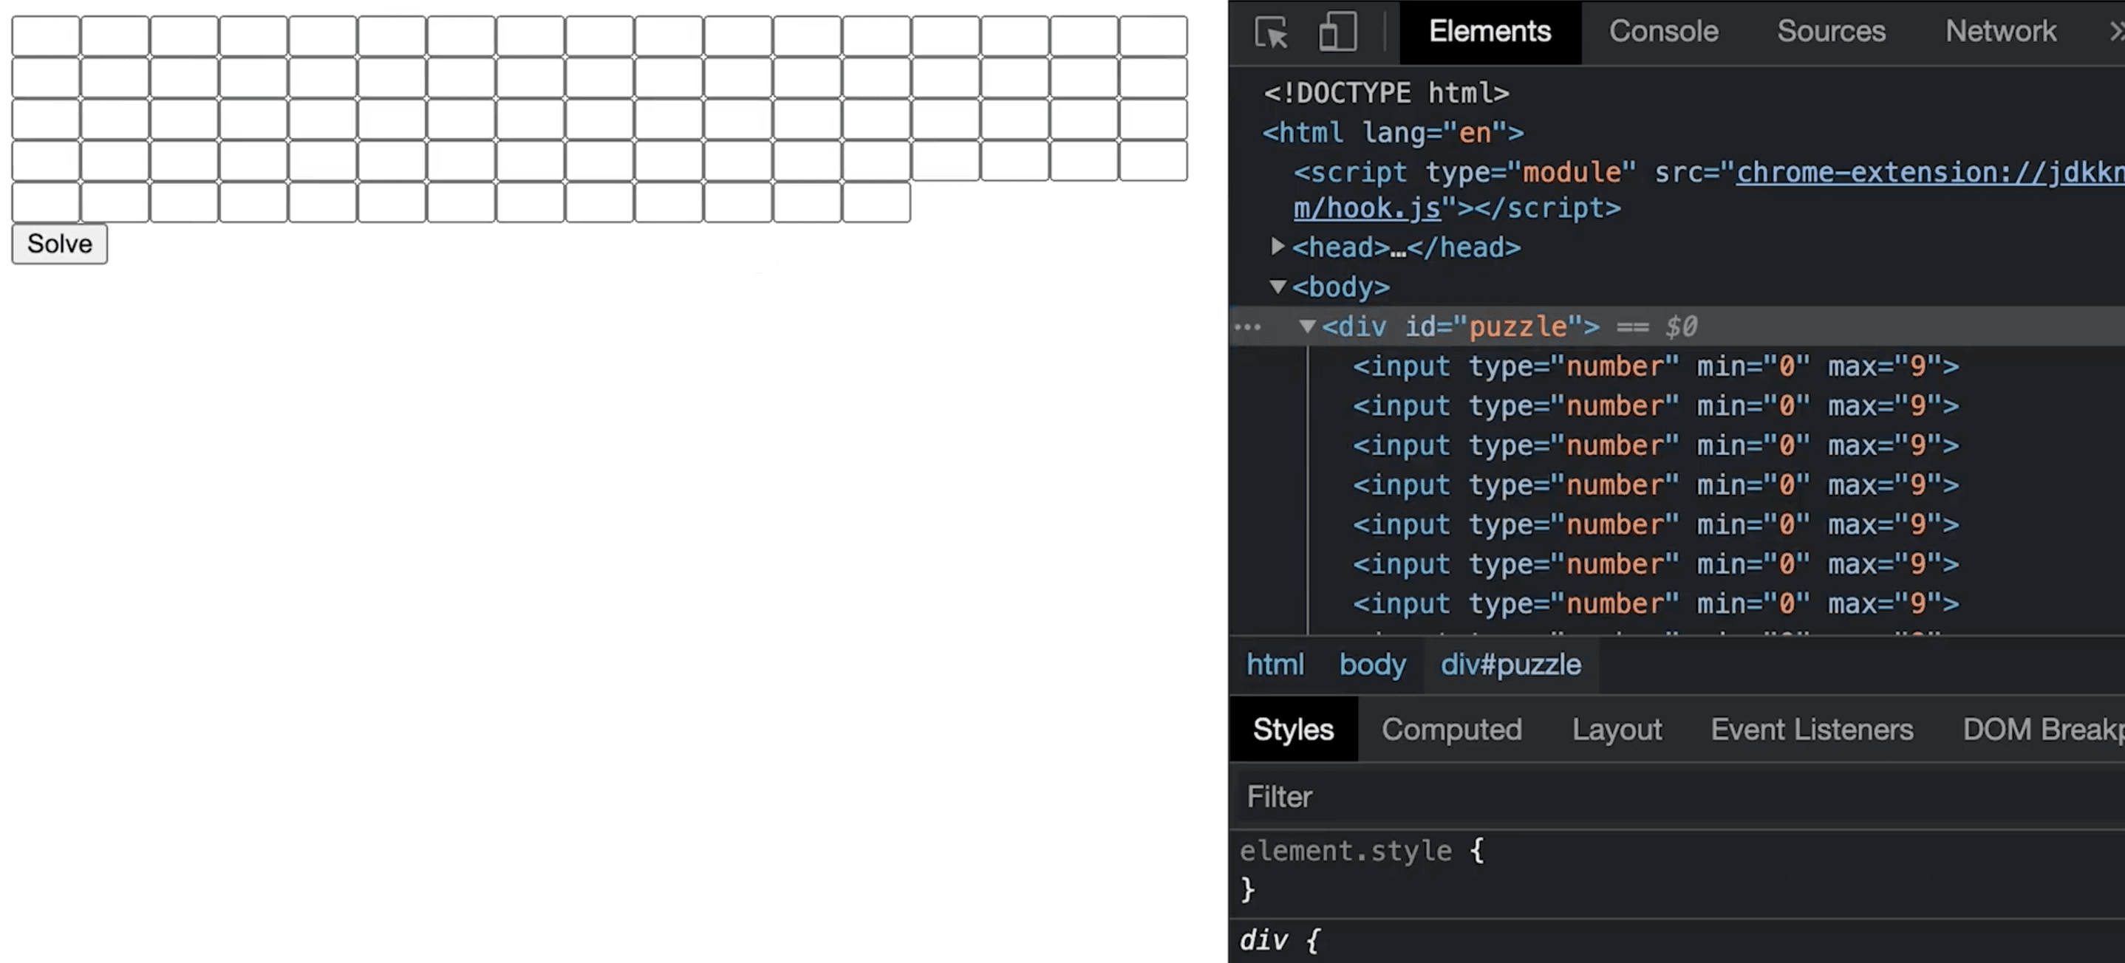Select the first input type number node
The width and height of the screenshot is (2125, 963).
[x=1655, y=366]
